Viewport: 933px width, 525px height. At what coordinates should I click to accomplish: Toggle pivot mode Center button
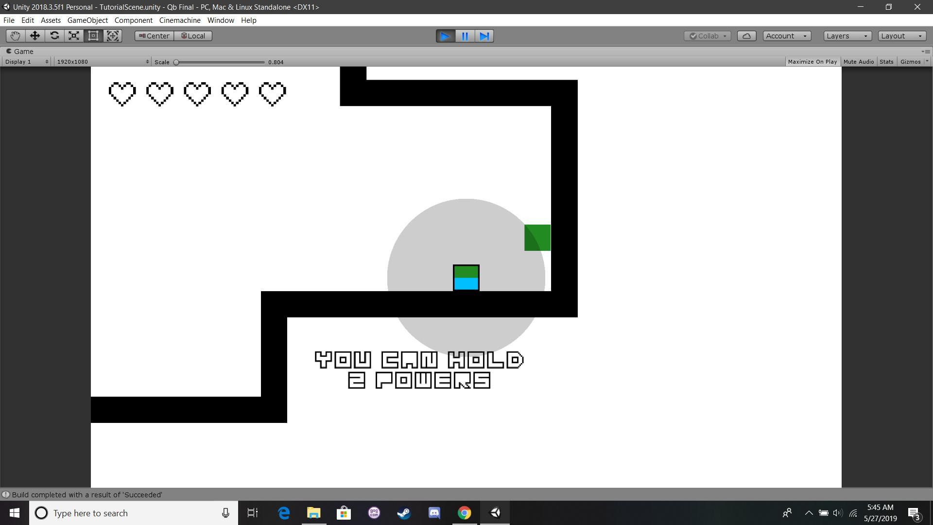154,36
